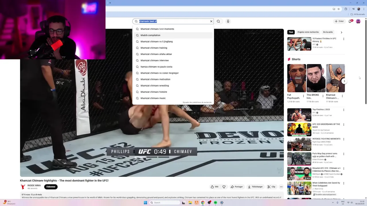Select the Tout filter chip
The height and width of the screenshot is (206, 367).
(x=291, y=32)
